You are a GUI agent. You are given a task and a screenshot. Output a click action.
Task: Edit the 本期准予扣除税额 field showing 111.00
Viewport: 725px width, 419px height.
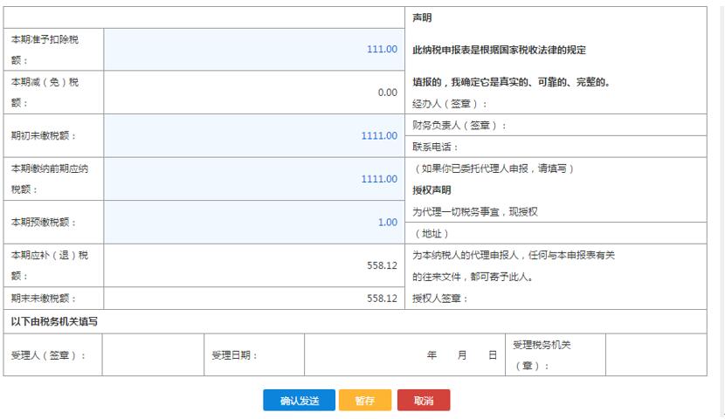(253, 50)
